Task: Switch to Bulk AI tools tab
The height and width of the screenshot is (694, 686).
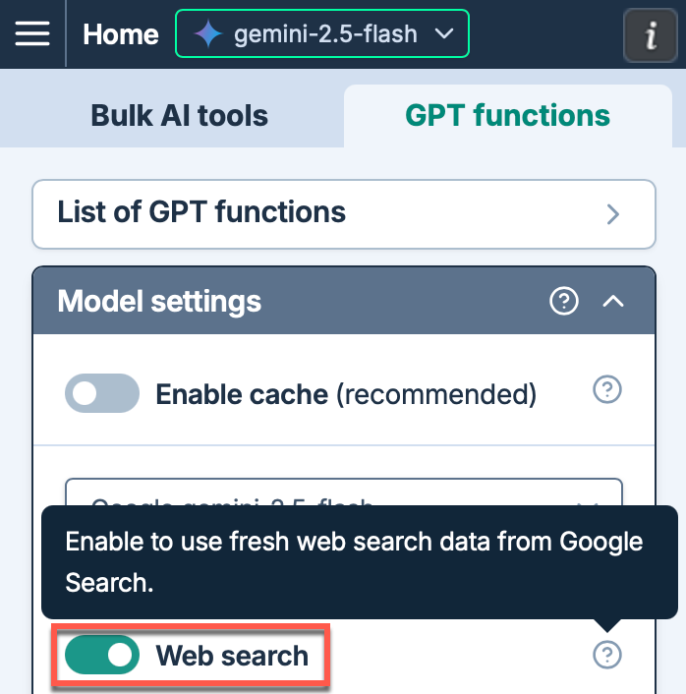Action: coord(179,116)
